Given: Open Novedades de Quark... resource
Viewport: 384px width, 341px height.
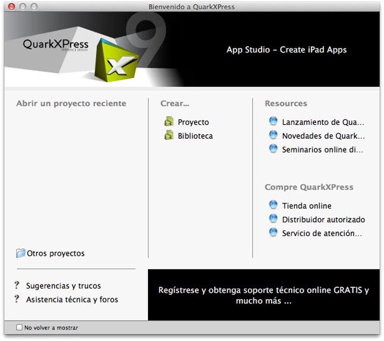Looking at the screenshot, I should point(324,136).
